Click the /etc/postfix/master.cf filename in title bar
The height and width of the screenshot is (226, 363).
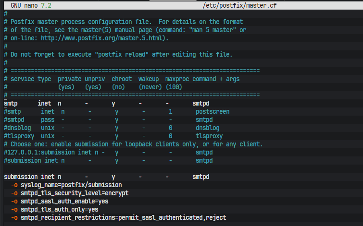[240, 5]
